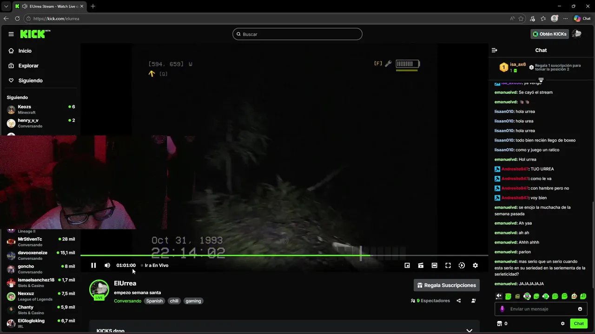Image resolution: width=595 pixels, height=334 pixels.
Task: Open henry_v_v channel in following list
Action: (x=41, y=123)
